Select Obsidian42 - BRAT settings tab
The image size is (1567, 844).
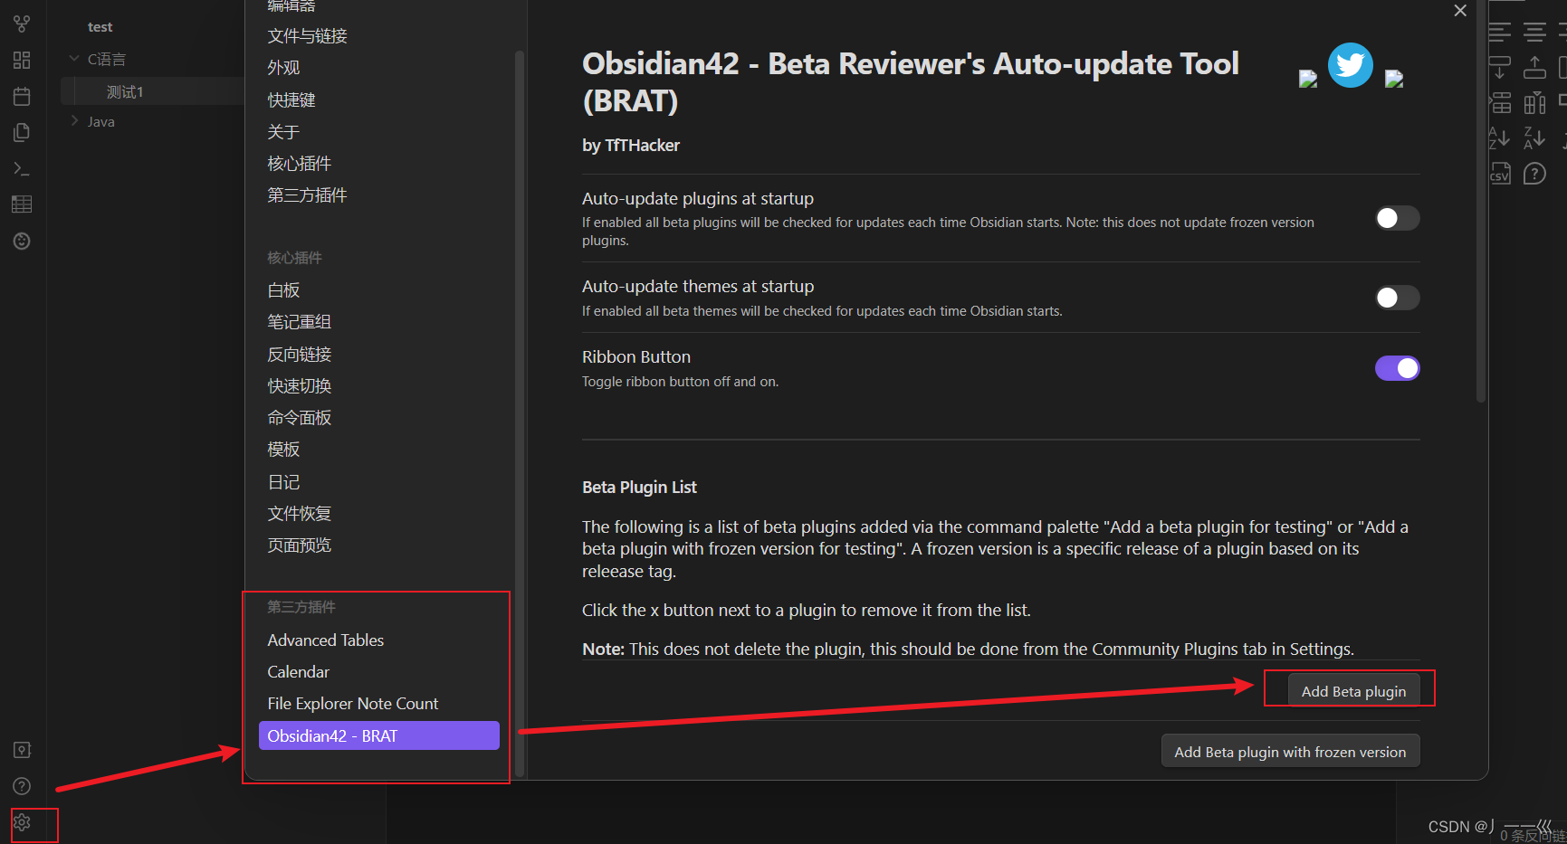(378, 735)
